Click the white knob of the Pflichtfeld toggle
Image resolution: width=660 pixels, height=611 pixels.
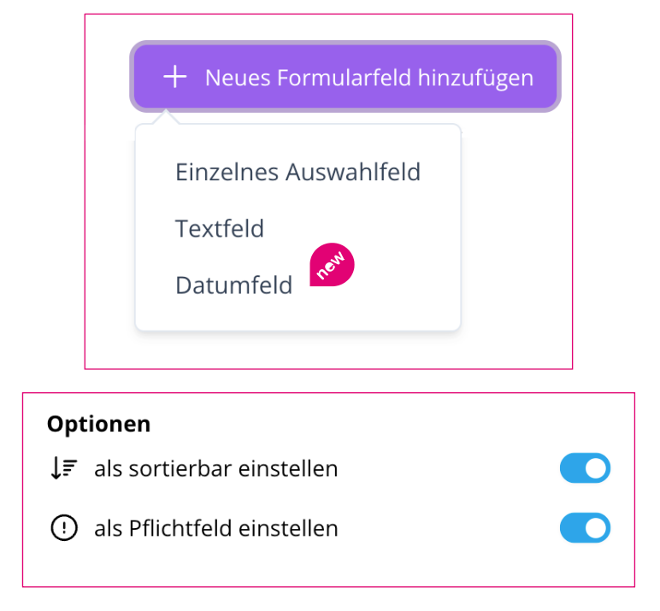596,528
